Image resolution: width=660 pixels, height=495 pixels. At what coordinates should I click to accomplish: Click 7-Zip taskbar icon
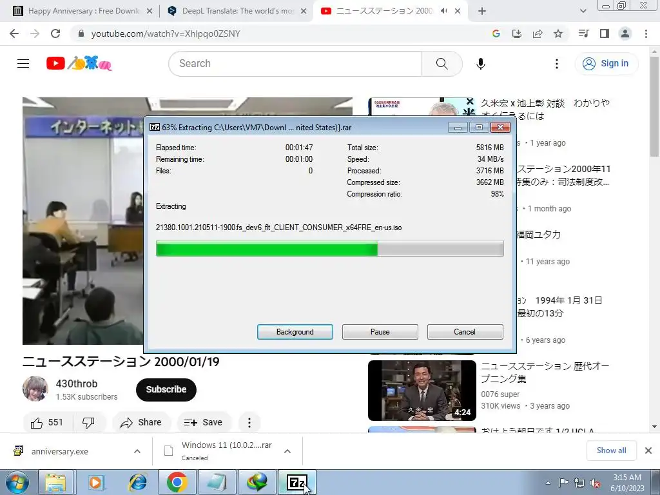[296, 482]
